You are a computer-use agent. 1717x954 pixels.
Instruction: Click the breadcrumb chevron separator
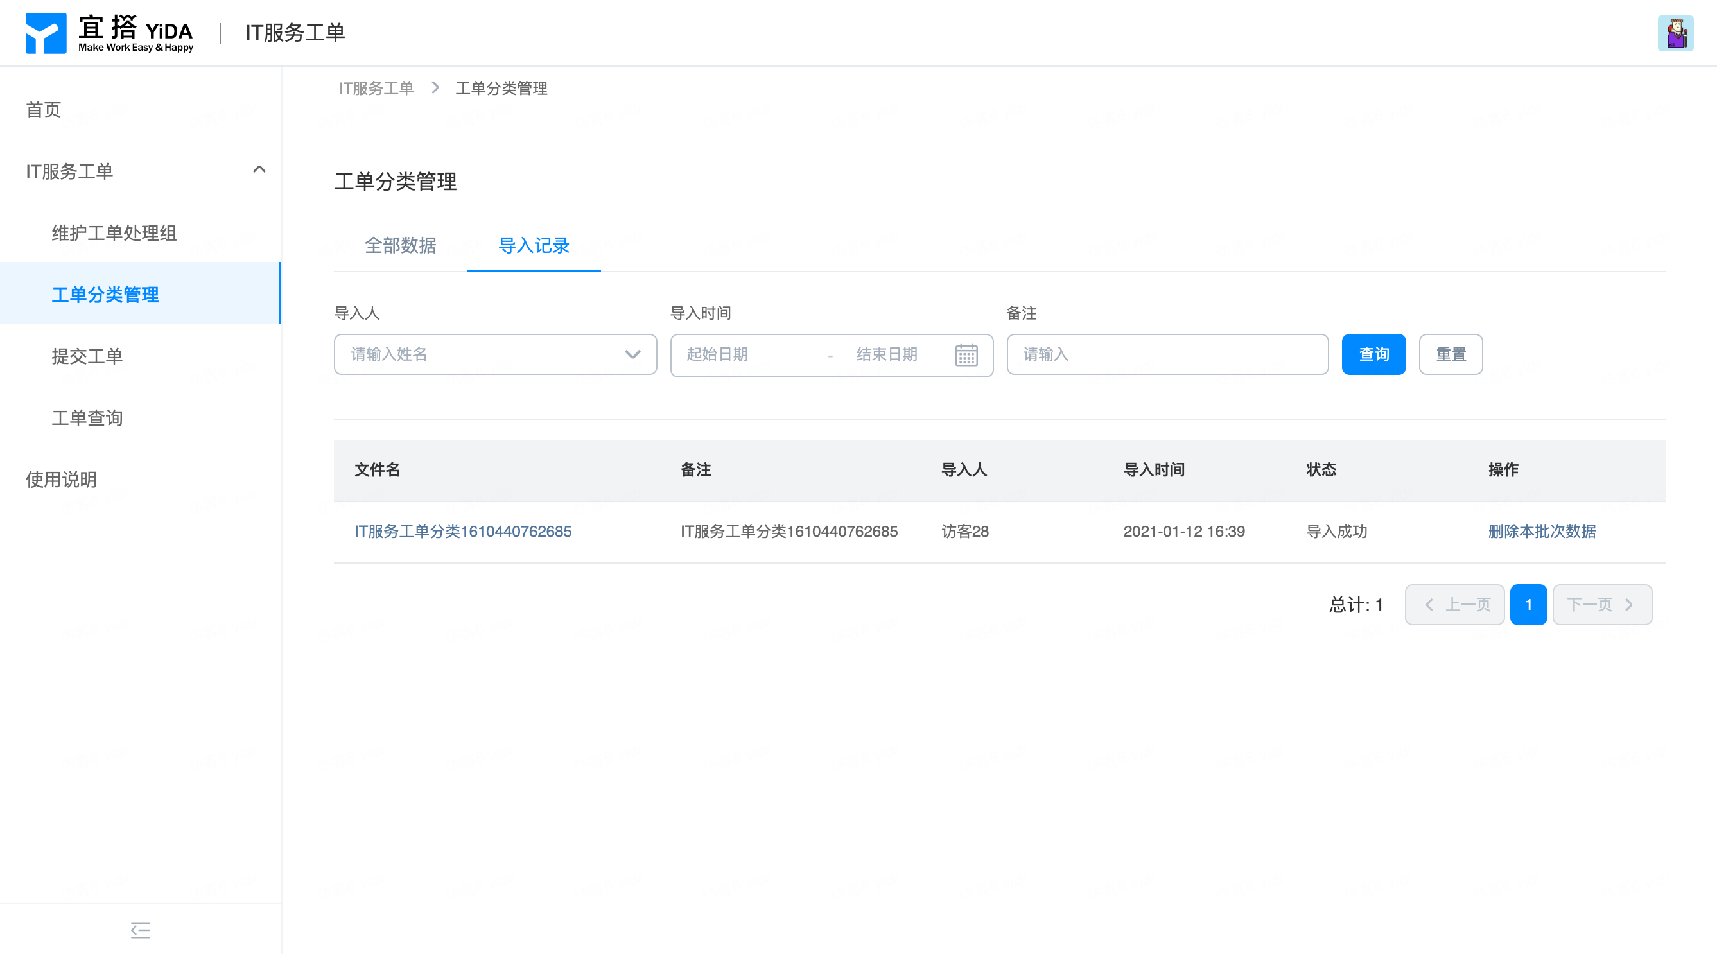pos(435,88)
